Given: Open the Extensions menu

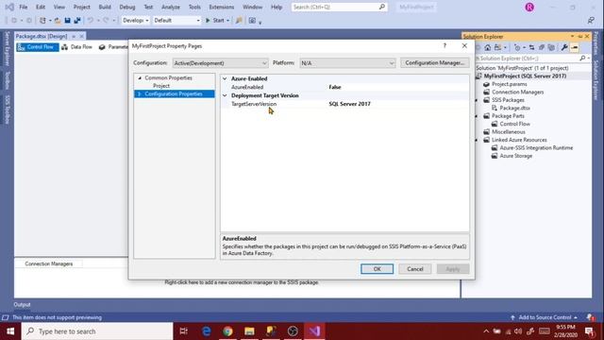Looking at the screenshot, I should pyautogui.click(x=222, y=7).
